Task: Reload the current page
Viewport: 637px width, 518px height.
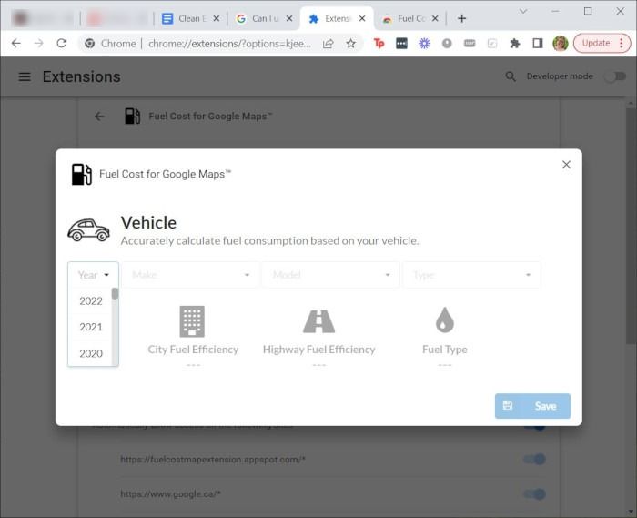Action: (x=61, y=43)
